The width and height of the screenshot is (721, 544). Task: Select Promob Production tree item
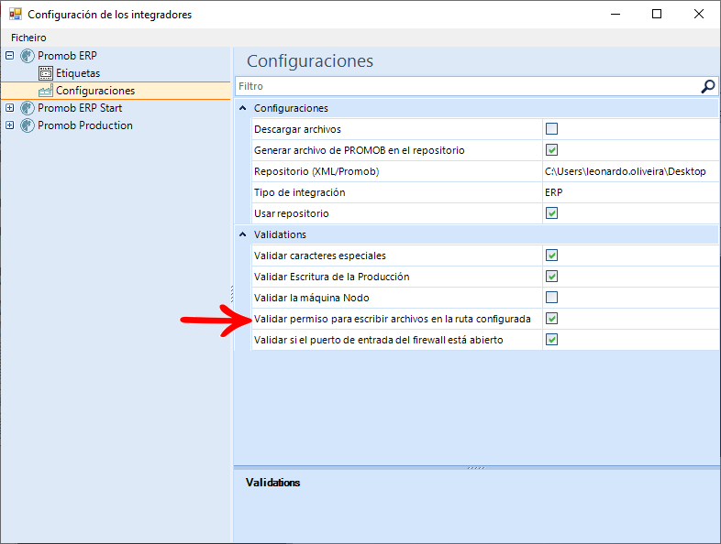tap(85, 125)
